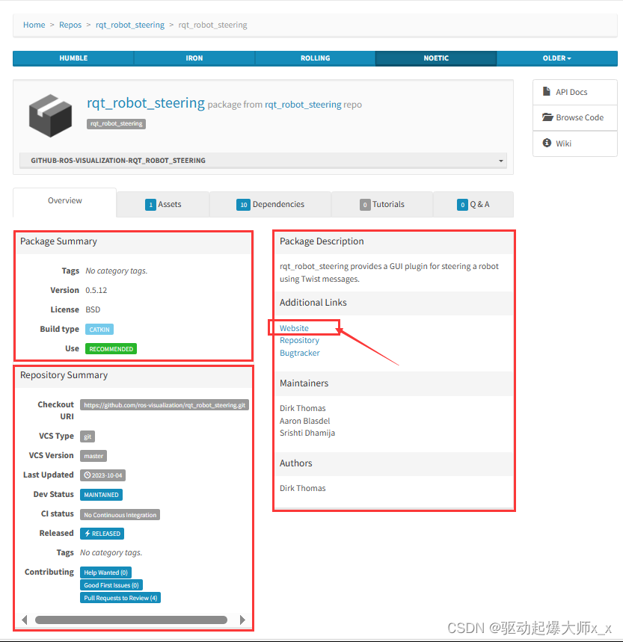This screenshot has width=623, height=642.
Task: Open the OLDER distro dropdown
Action: click(556, 58)
